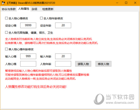Select the 输入年龄 input field
Viewport: 140px width, 110px height.
click(x=63, y=56)
